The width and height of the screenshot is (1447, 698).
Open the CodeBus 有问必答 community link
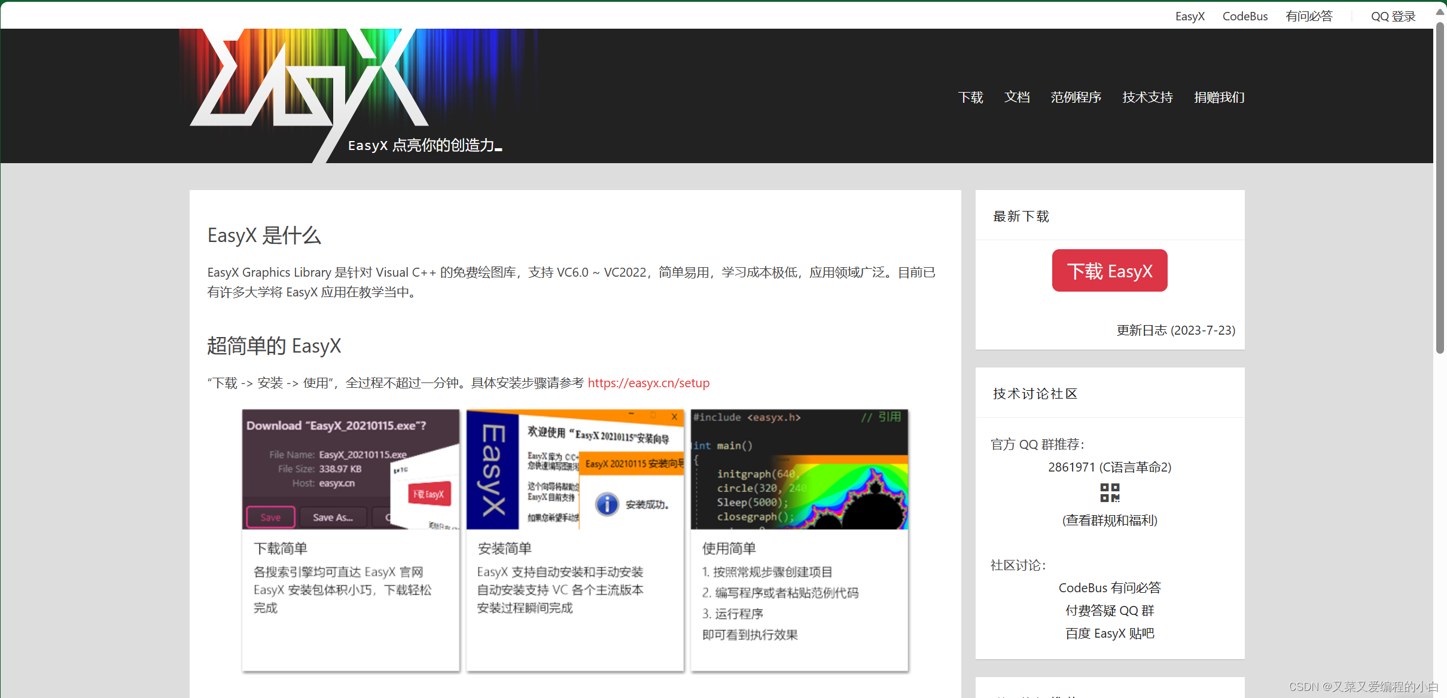[1109, 587]
